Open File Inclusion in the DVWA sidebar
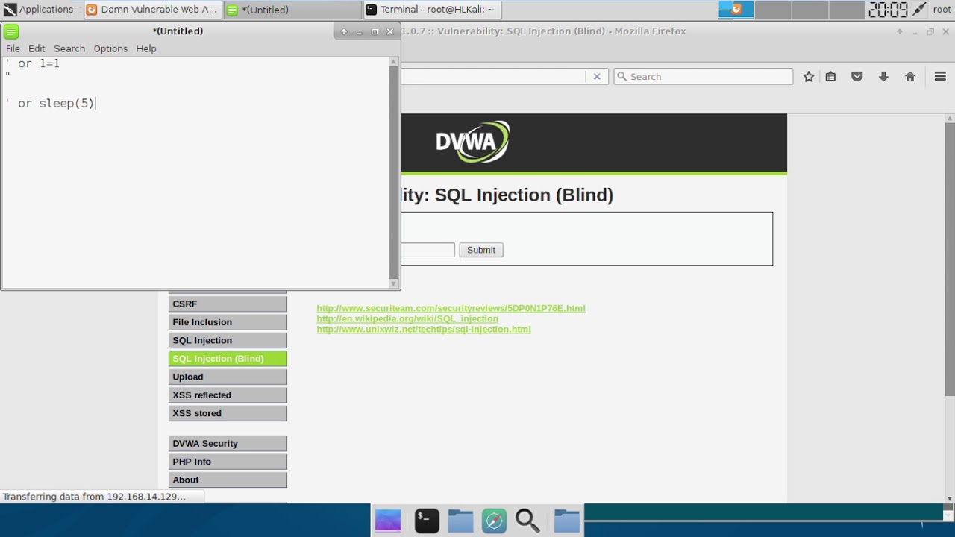The image size is (955, 537). coord(228,322)
